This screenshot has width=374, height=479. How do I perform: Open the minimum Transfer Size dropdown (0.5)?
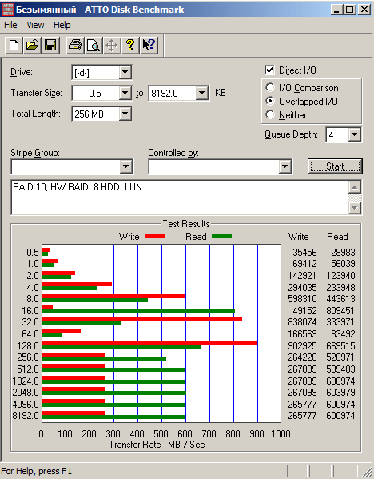click(x=125, y=93)
